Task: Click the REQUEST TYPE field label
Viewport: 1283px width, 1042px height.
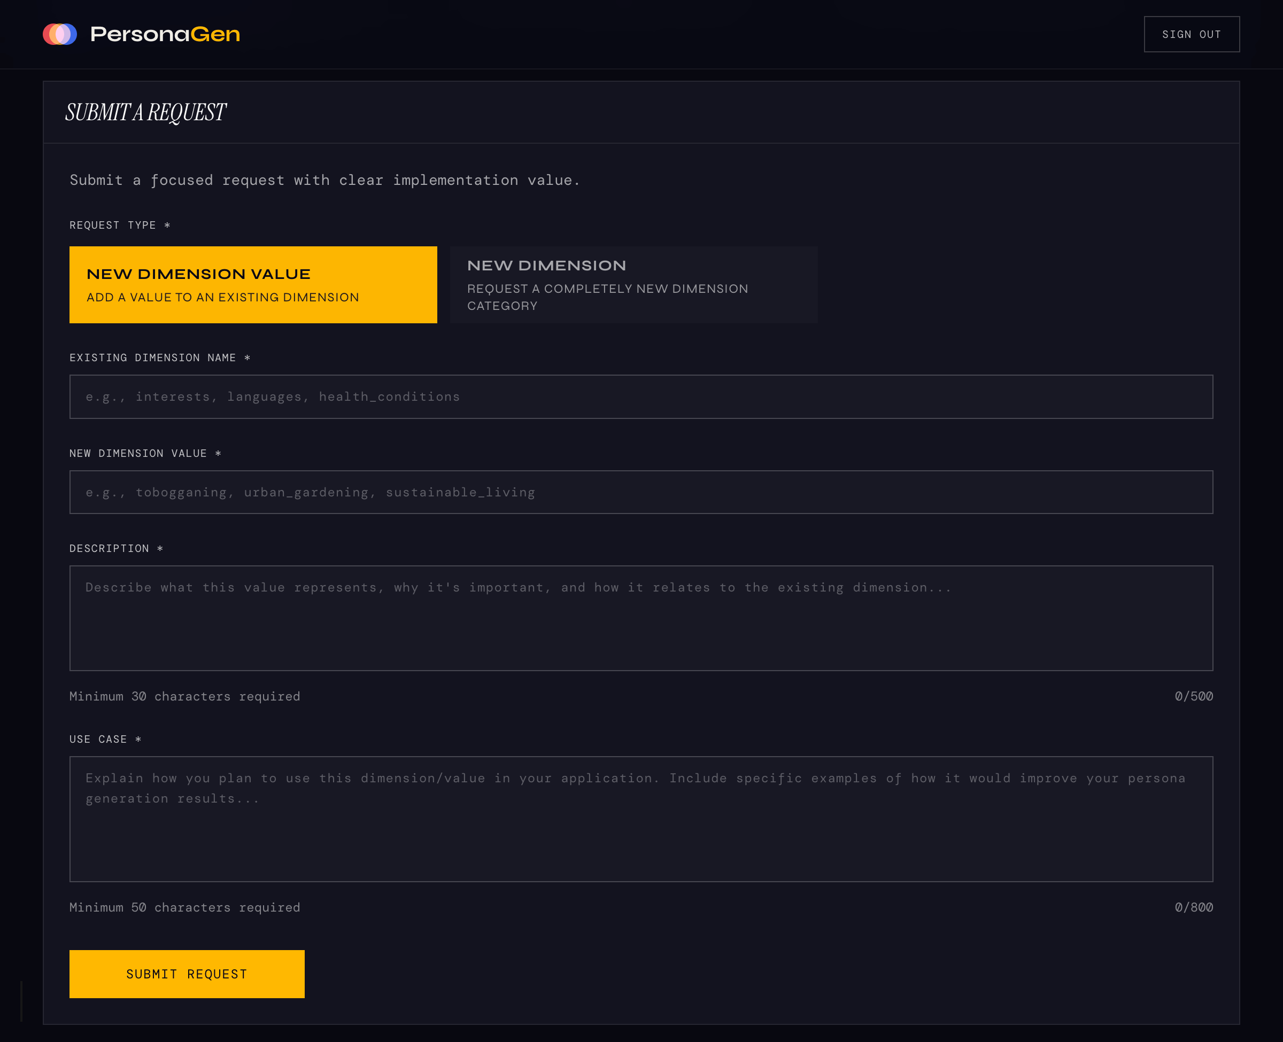Action: [x=119, y=225]
